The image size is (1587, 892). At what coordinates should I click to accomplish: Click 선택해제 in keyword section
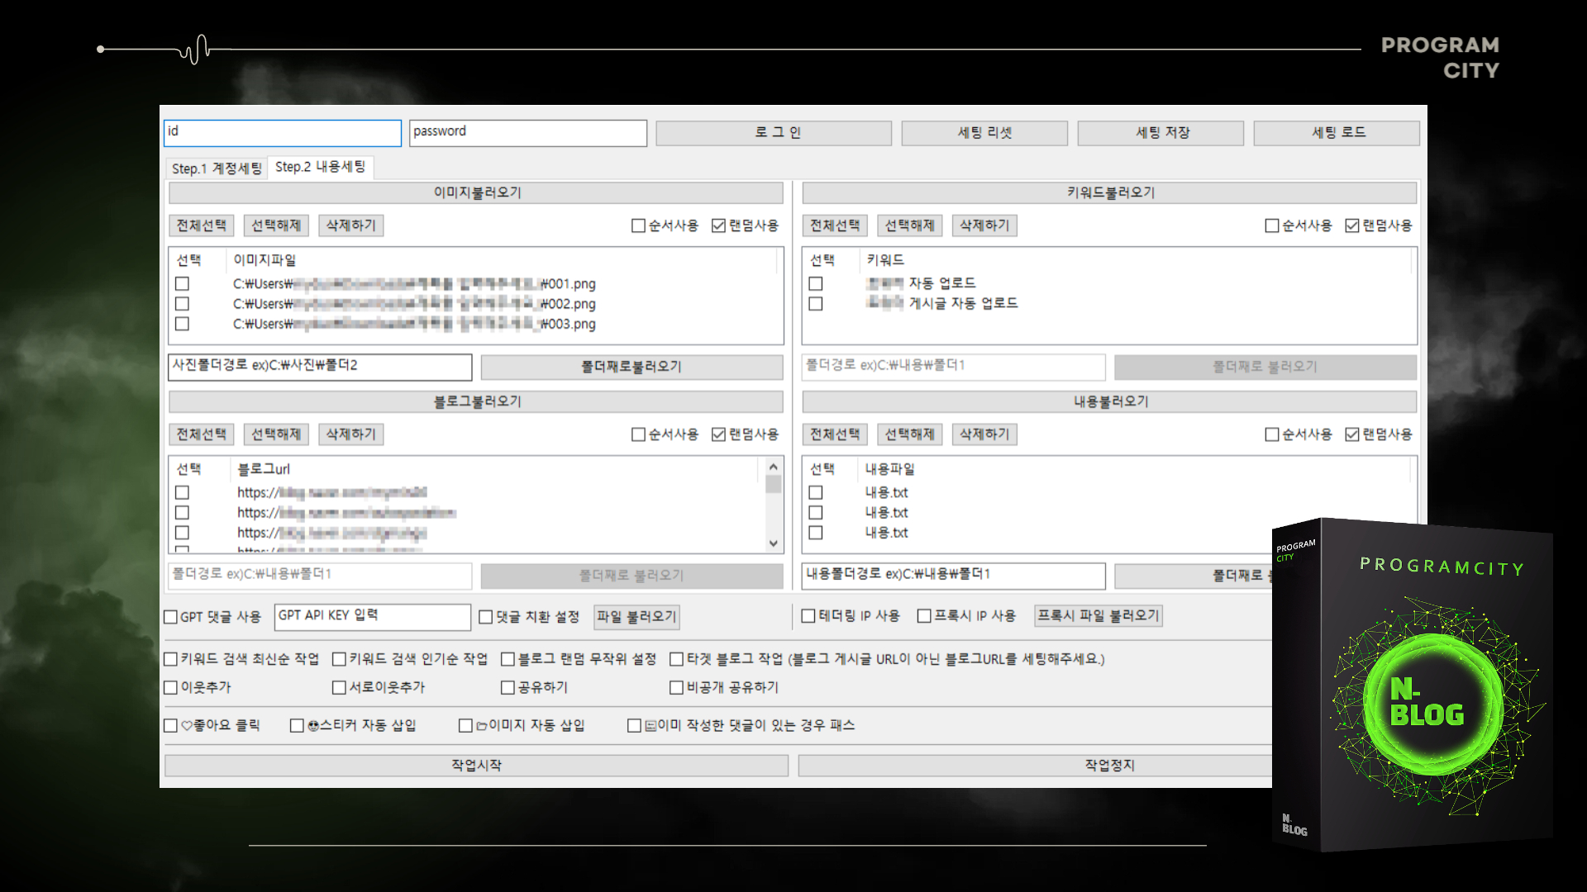[909, 225]
